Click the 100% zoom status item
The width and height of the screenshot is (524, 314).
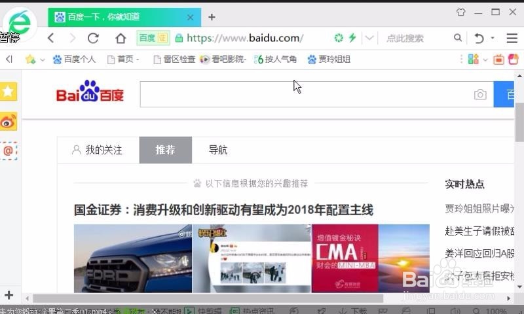(489, 311)
